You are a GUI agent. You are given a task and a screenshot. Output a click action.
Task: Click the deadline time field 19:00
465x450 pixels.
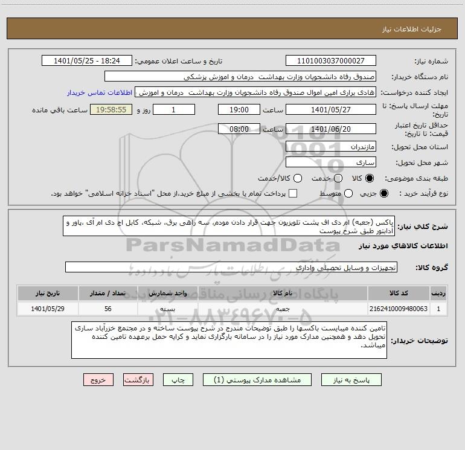(x=239, y=109)
